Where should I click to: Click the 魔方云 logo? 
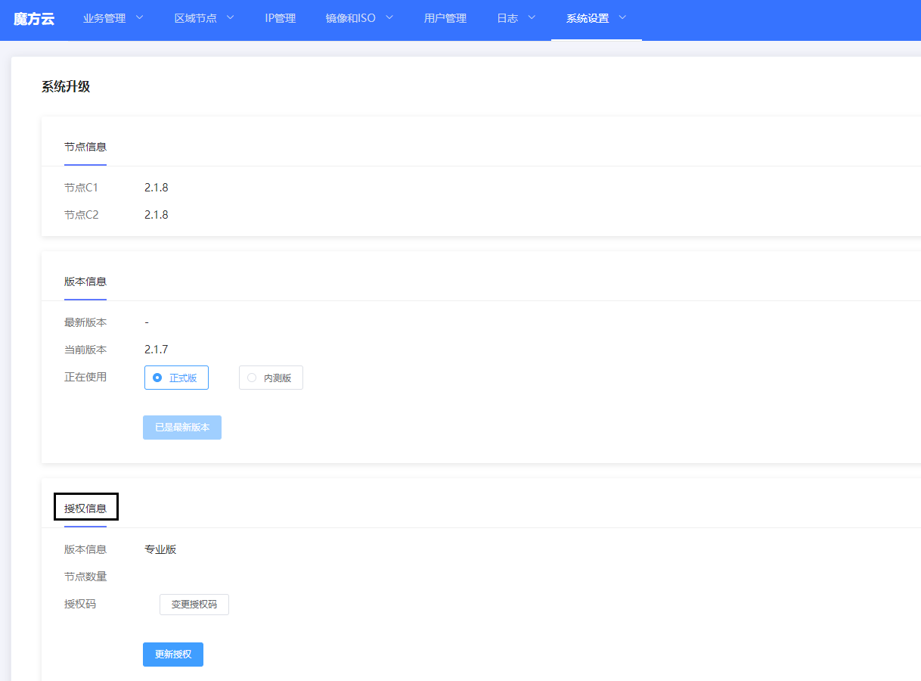[34, 19]
